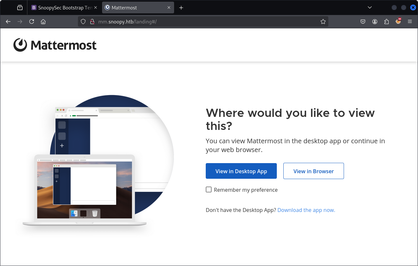
Task: Expand the list all tabs dropdown
Action: (x=370, y=7)
